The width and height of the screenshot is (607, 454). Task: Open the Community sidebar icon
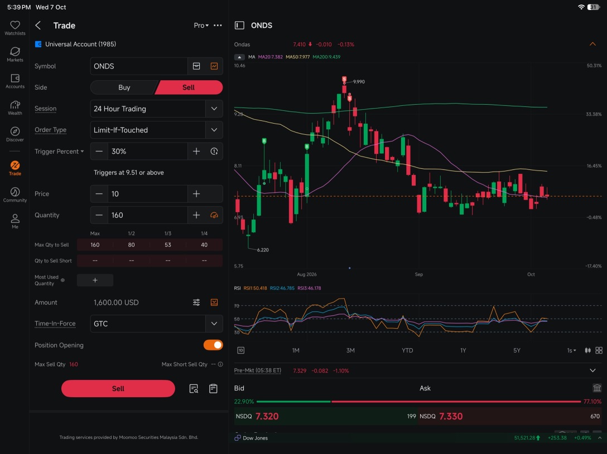[x=15, y=195]
